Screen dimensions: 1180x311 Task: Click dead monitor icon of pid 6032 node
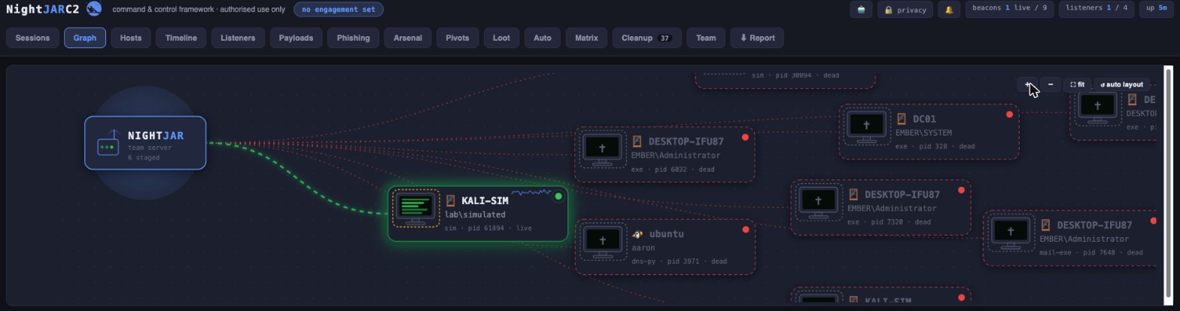pos(602,148)
